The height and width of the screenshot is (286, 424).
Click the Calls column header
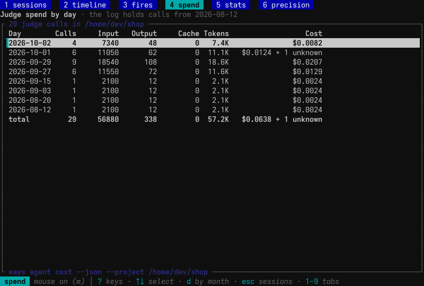(x=66, y=33)
